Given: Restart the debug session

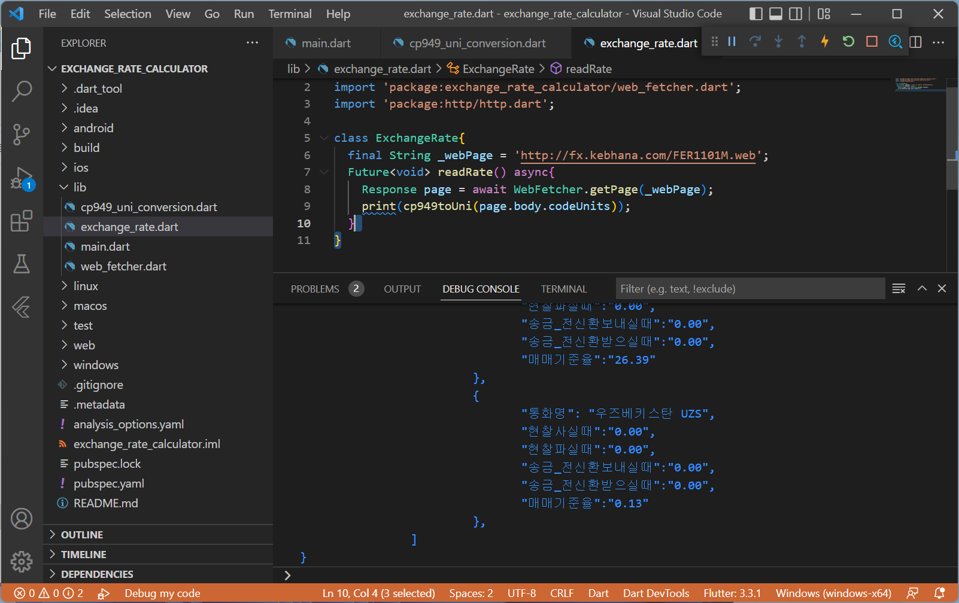Looking at the screenshot, I should coord(848,41).
